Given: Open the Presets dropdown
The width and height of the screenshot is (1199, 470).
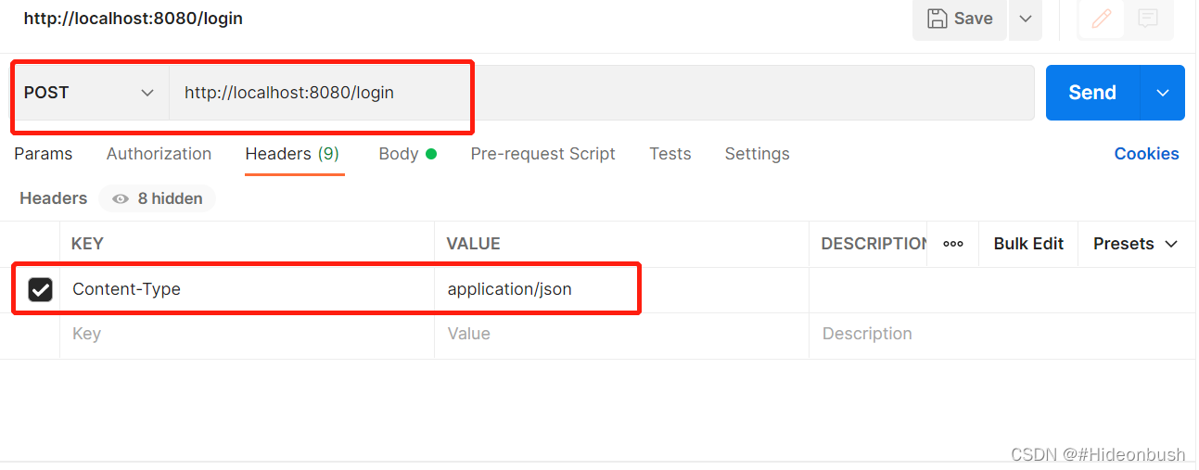Looking at the screenshot, I should coord(1135,244).
